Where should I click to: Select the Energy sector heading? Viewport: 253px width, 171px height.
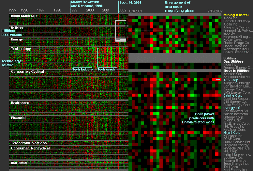(17, 40)
